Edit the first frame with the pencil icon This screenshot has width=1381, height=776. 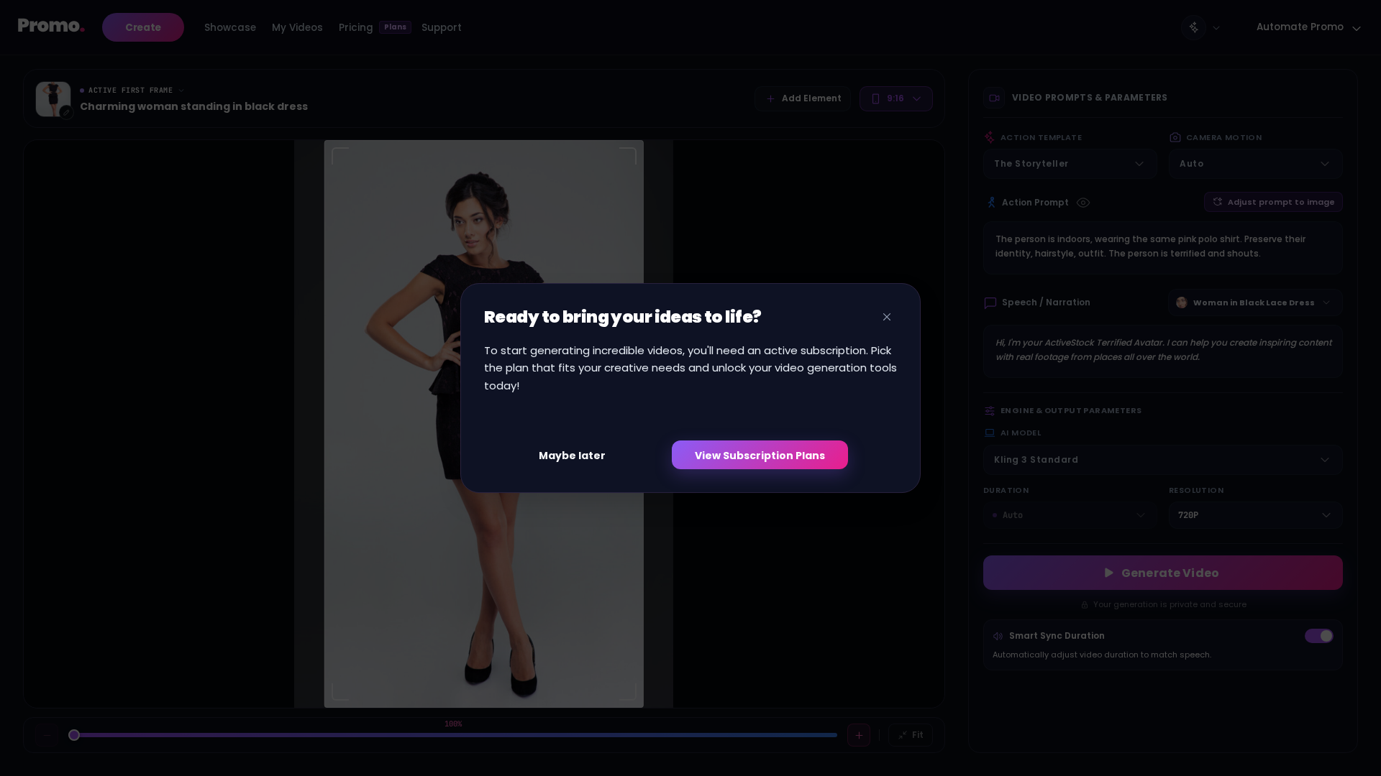(66, 112)
